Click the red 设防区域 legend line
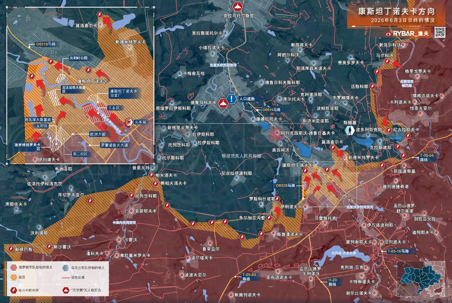452x303 pixels. point(65,277)
